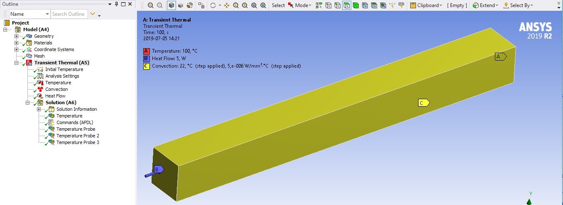Click the yellow Convection label C tag
Screen dimensions: 563x205
(423, 103)
